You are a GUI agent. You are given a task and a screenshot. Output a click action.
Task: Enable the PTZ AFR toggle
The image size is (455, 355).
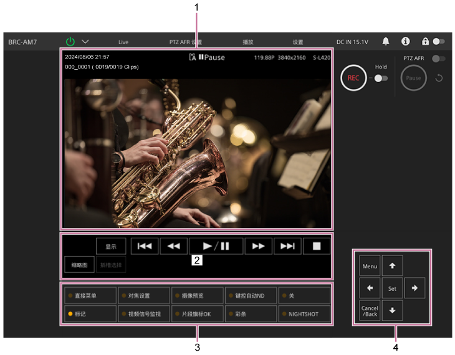441,59
